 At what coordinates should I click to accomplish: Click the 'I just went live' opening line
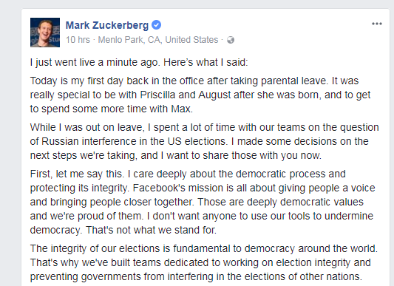tap(139, 62)
